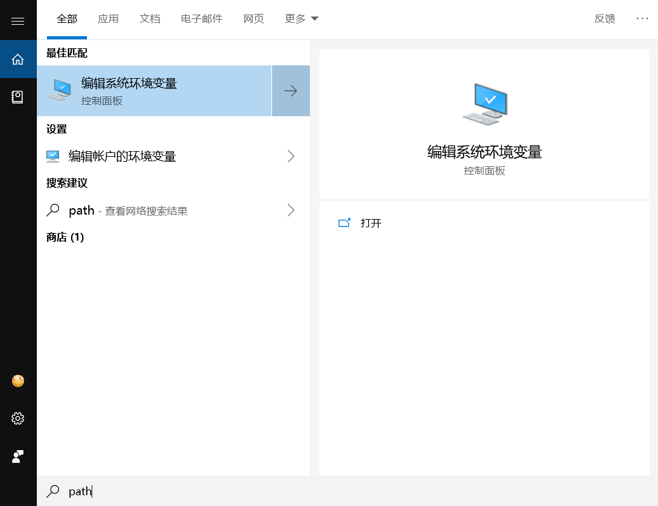Image resolution: width=658 pixels, height=506 pixels.
Task: Switch to the 应用 tab
Action: [x=108, y=19]
